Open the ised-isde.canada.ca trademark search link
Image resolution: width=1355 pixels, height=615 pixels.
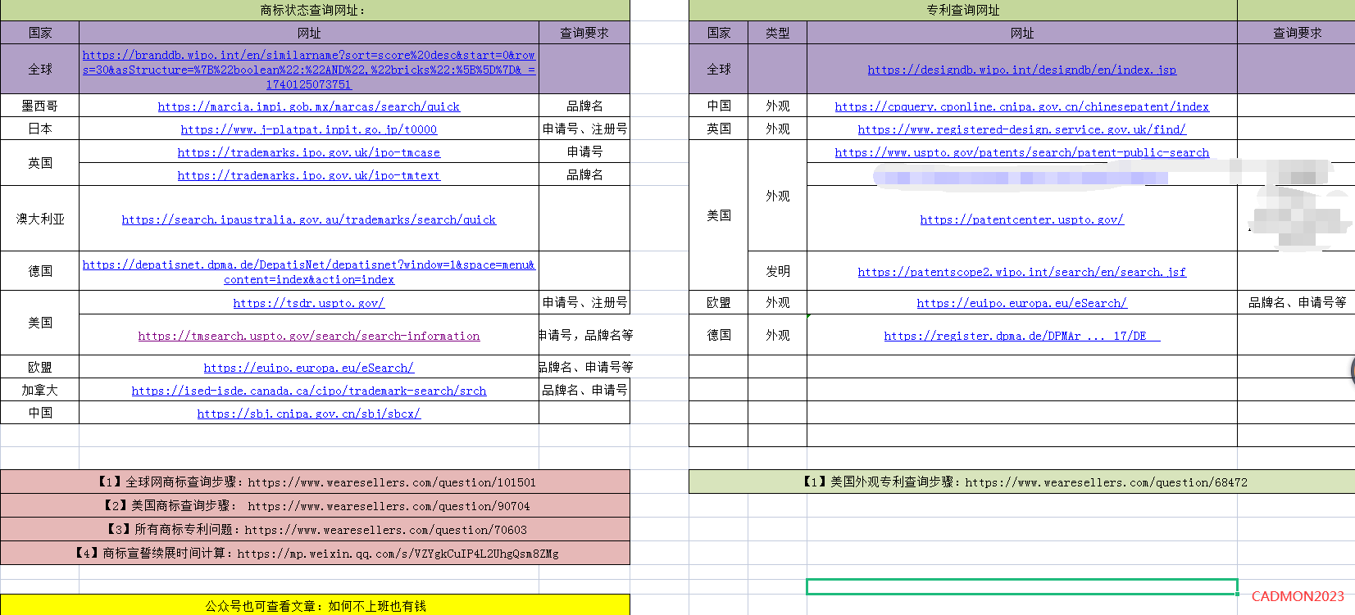coord(308,391)
